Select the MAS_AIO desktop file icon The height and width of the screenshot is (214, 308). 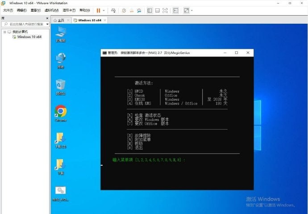61,193
